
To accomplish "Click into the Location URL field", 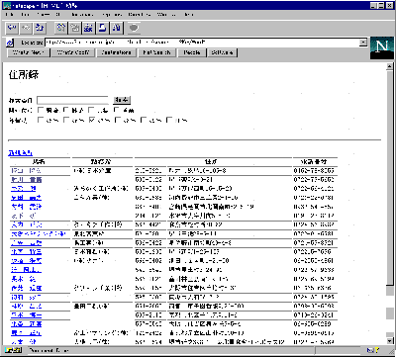I will [202, 43].
